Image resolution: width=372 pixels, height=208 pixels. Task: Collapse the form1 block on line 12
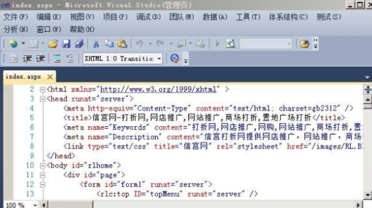(43, 184)
